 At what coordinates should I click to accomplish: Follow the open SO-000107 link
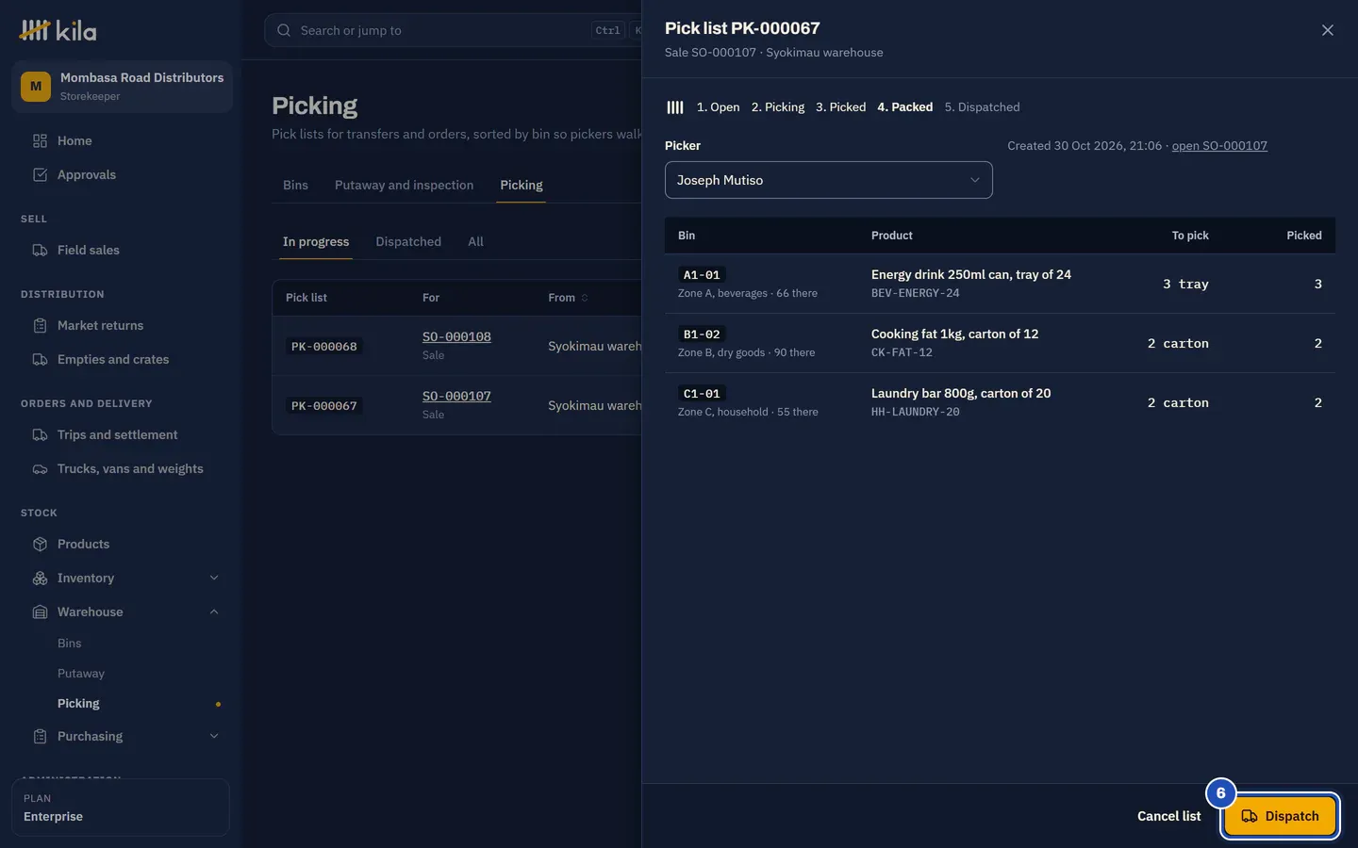1219,146
